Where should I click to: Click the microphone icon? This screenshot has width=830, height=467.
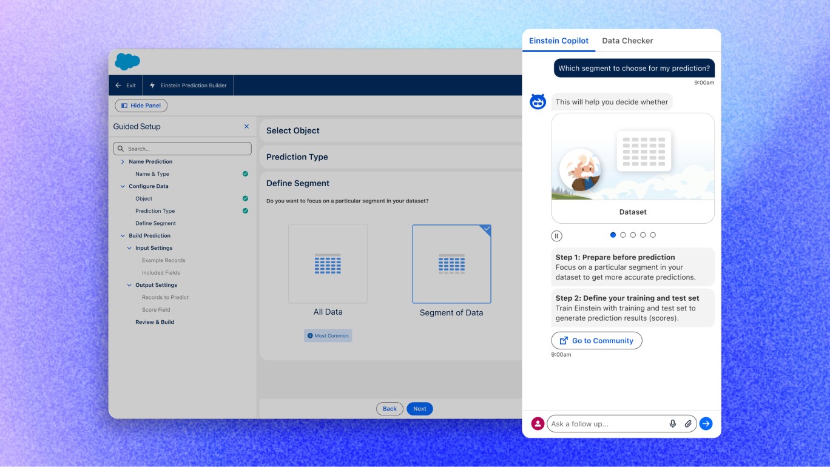[x=673, y=424]
